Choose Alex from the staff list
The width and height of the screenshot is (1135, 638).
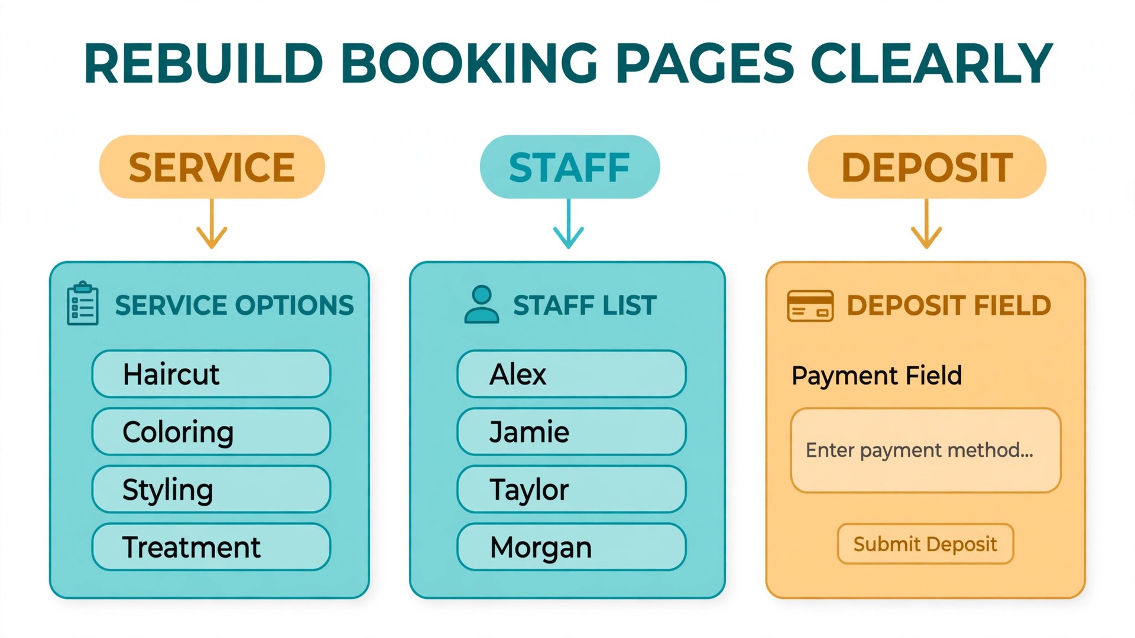coord(572,374)
